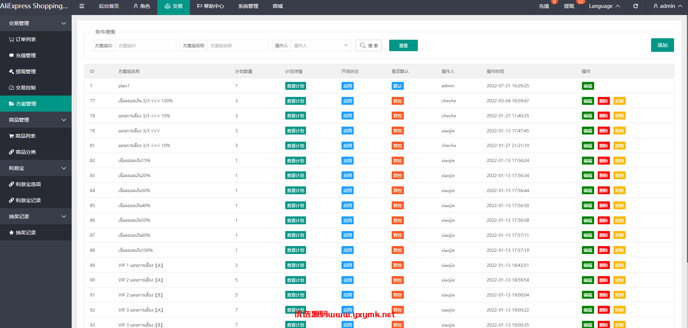This screenshot has width=688, height=328.
Task: Click the 重置 reset button
Action: click(x=403, y=45)
